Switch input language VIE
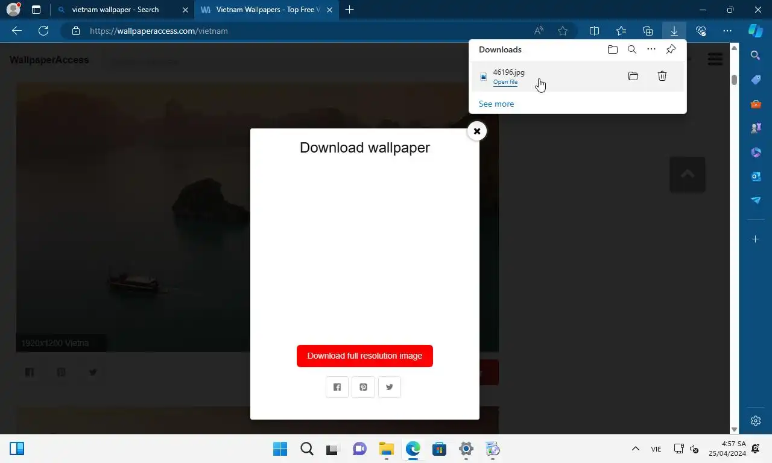 [656, 449]
